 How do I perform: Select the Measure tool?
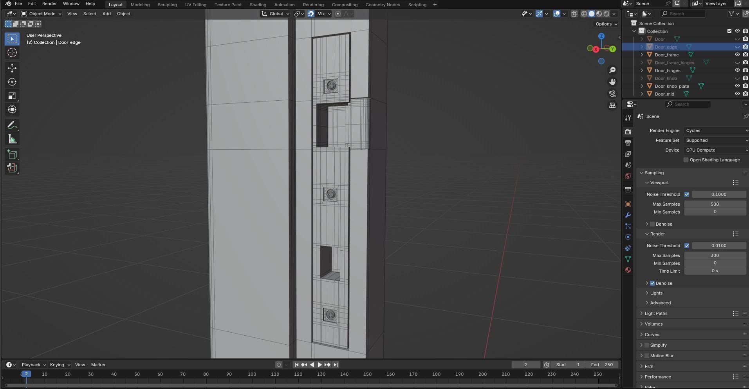12,139
